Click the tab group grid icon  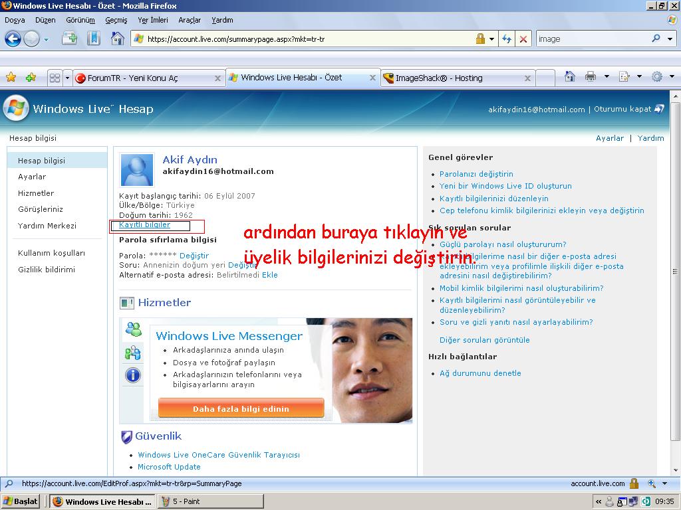click(55, 78)
